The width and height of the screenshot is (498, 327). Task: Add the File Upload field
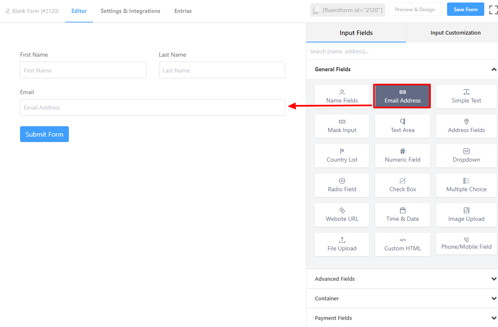342,244
